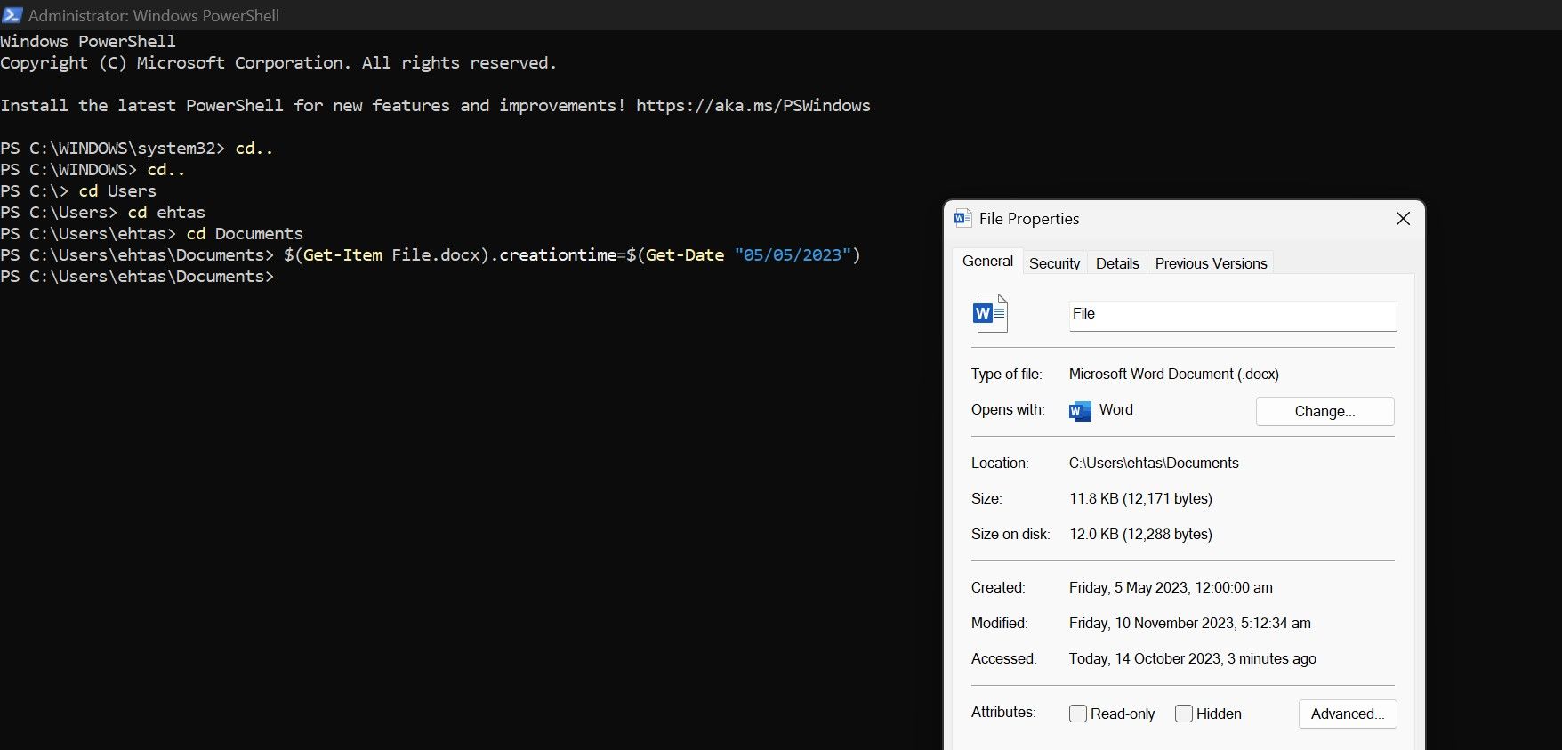
Task: Open the Security tab
Action: pyautogui.click(x=1054, y=263)
